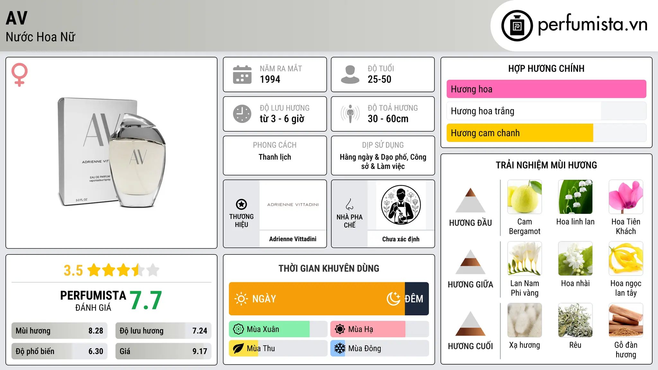The height and width of the screenshot is (370, 658).
Task: Open the Hoa Tiên Khách note image
Action: (x=626, y=197)
